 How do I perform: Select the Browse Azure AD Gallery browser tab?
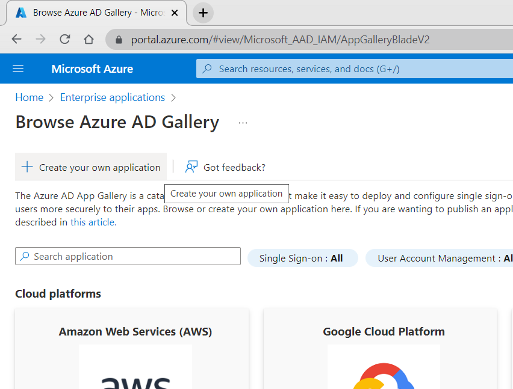96,13
